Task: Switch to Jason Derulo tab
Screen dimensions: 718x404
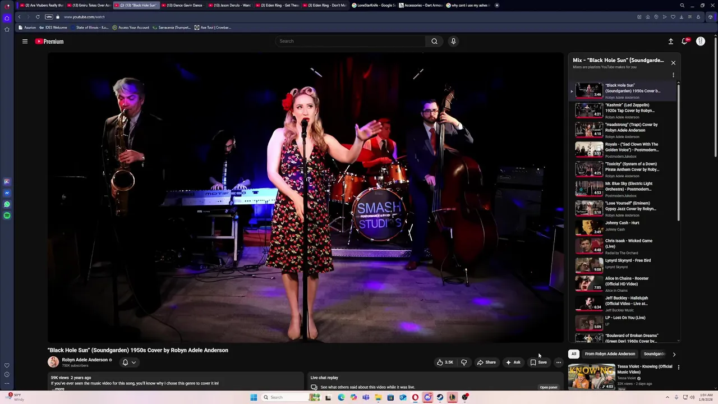Action: (x=230, y=5)
